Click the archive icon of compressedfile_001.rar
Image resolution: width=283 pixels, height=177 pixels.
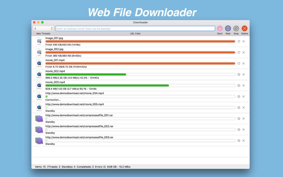(x=39, y=119)
